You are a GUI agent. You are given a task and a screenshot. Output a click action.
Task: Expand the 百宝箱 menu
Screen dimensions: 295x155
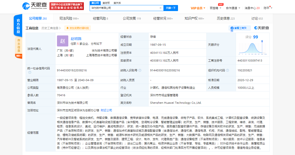tap(215, 8)
